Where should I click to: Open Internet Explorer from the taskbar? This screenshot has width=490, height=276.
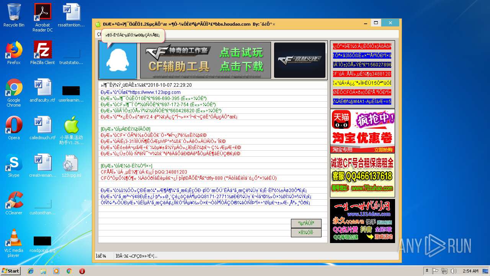coord(31,271)
